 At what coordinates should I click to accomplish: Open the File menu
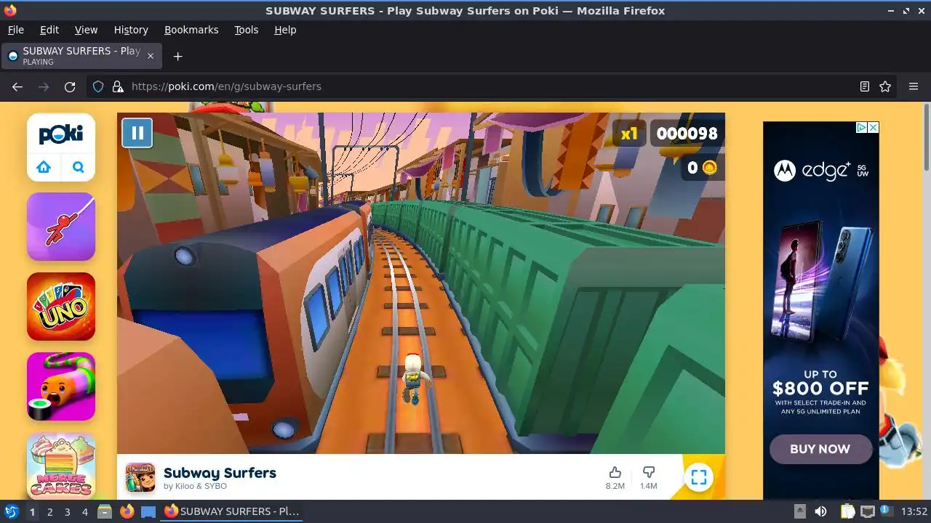[x=15, y=30]
